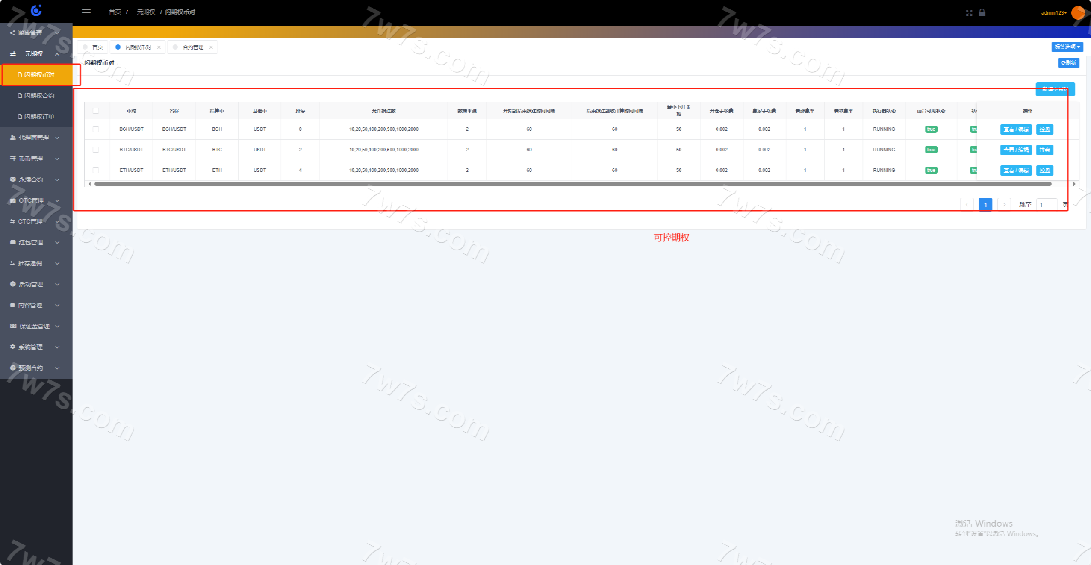
Task: Click the 跳至 page number input
Action: click(x=1046, y=205)
